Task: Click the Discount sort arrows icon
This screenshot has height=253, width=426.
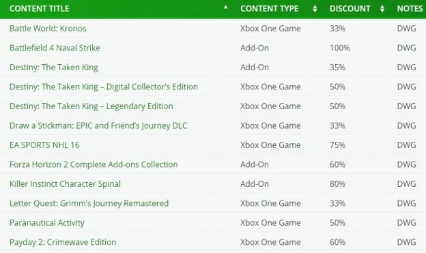Action: click(x=382, y=9)
